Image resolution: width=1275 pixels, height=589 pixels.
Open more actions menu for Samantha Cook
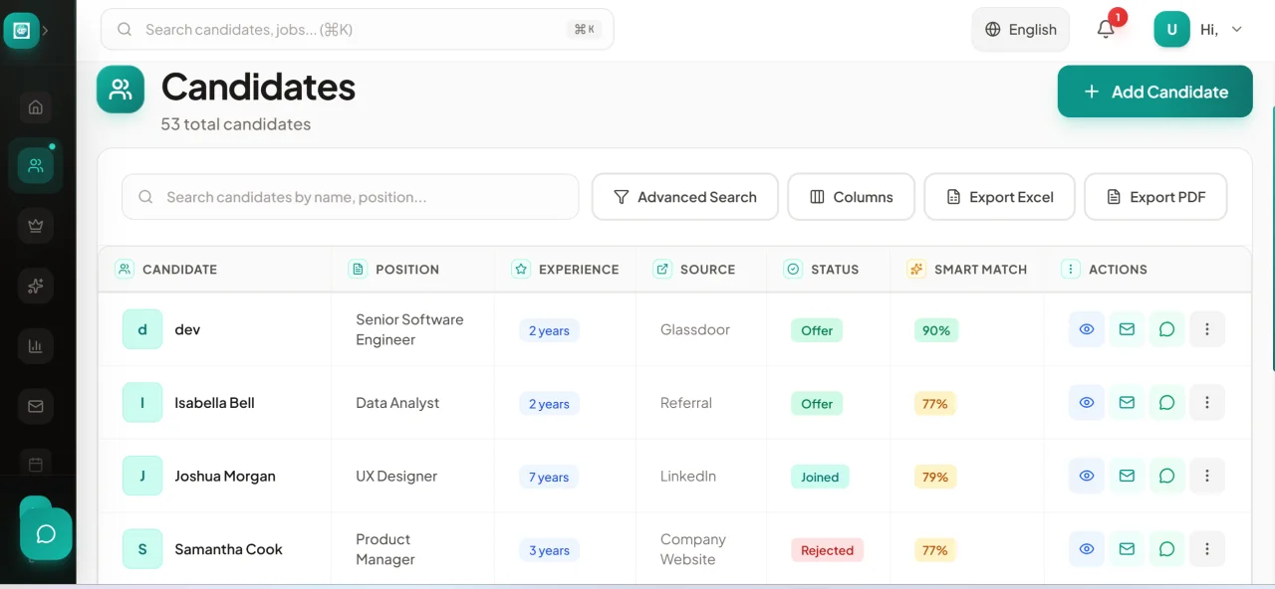pos(1207,549)
